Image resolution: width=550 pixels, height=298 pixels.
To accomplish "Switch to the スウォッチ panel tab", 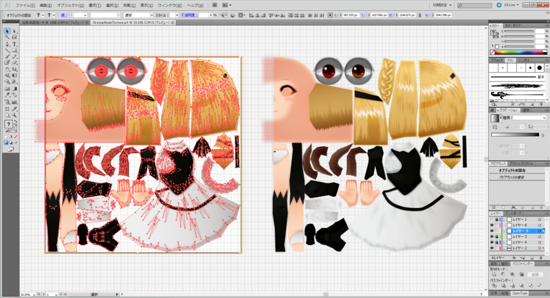I will pos(496,60).
